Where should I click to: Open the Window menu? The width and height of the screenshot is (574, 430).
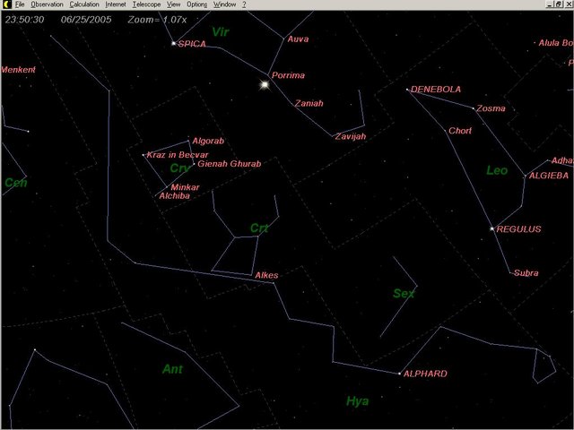(224, 4)
